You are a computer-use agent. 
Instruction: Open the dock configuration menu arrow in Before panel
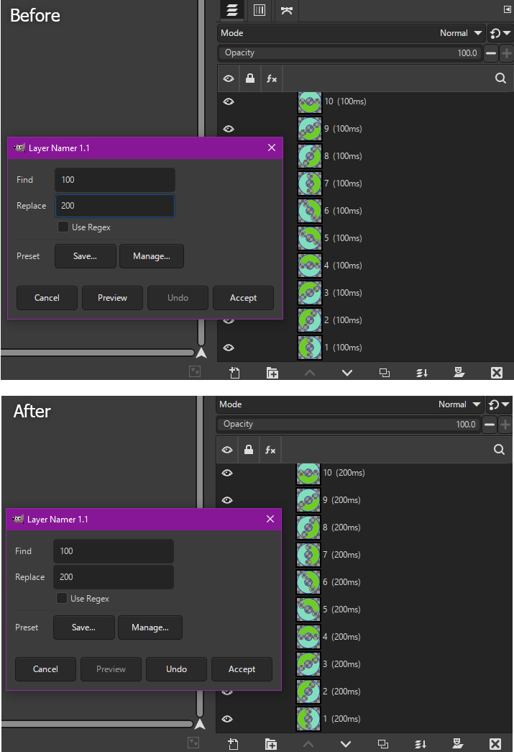pyautogui.click(x=508, y=9)
